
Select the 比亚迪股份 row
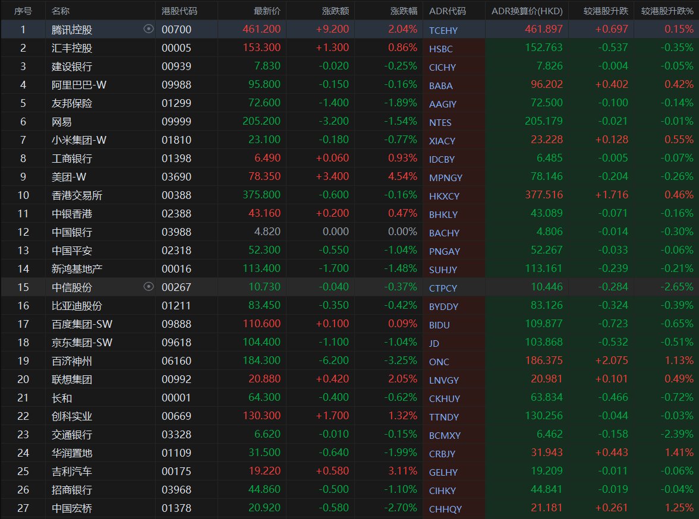tap(349, 305)
